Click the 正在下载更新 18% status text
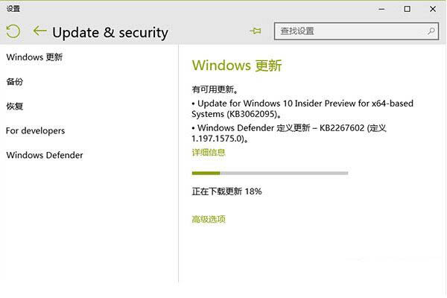Image resolution: width=447 pixels, height=298 pixels. coord(227,191)
